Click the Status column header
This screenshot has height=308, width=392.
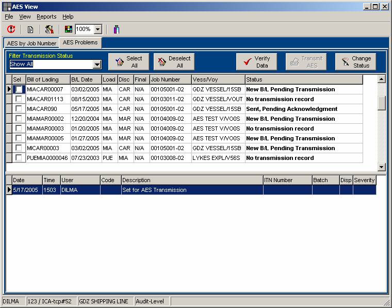303,79
